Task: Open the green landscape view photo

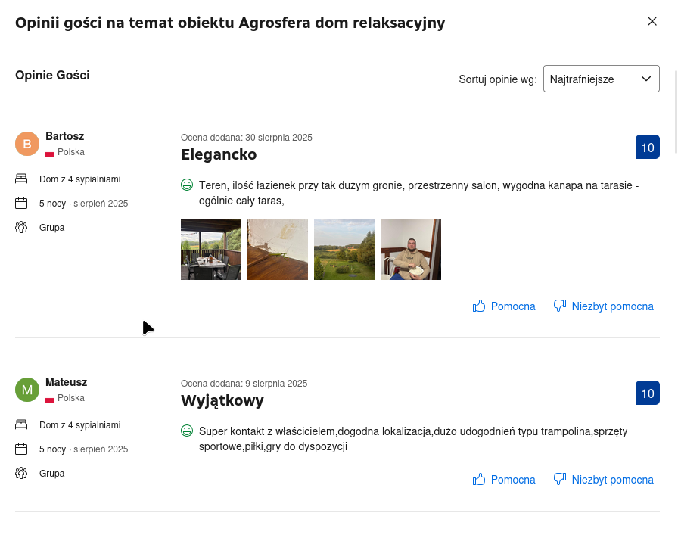Action: tap(344, 250)
